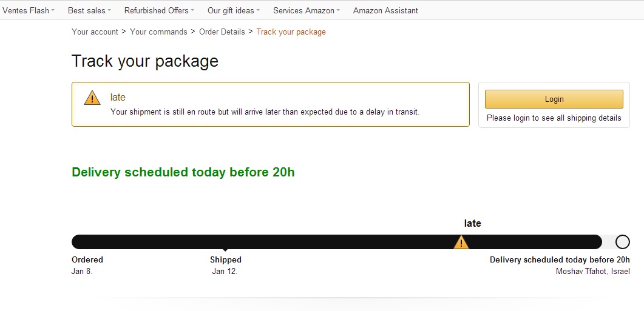
Task: Click the black shipment progress bar
Action: point(334,242)
